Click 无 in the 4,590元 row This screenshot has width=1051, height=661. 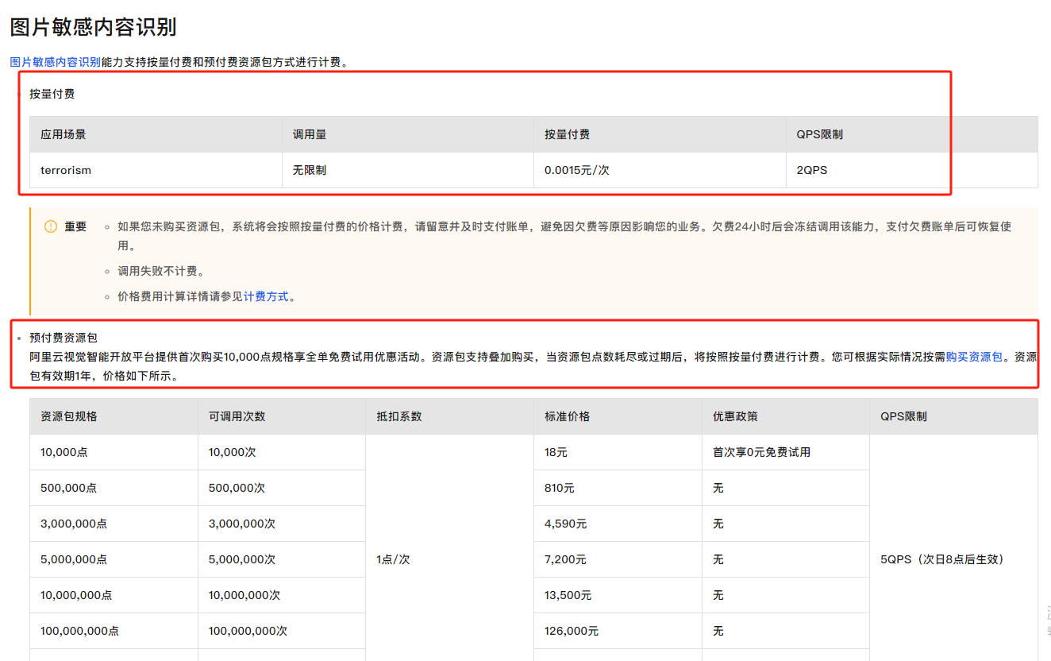(786, 524)
